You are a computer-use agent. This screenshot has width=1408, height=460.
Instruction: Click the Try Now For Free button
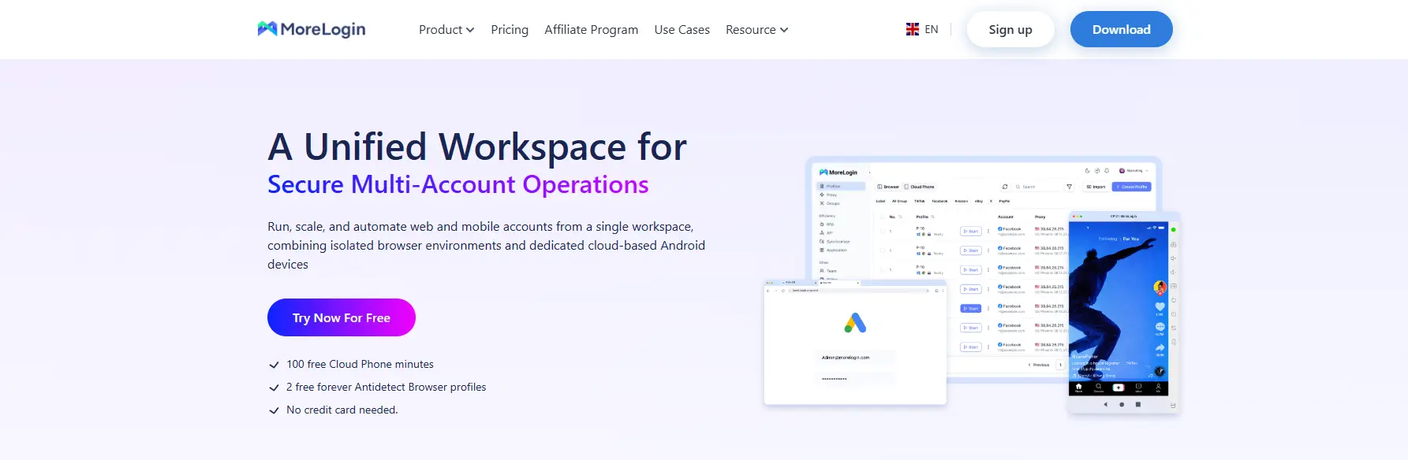342,317
